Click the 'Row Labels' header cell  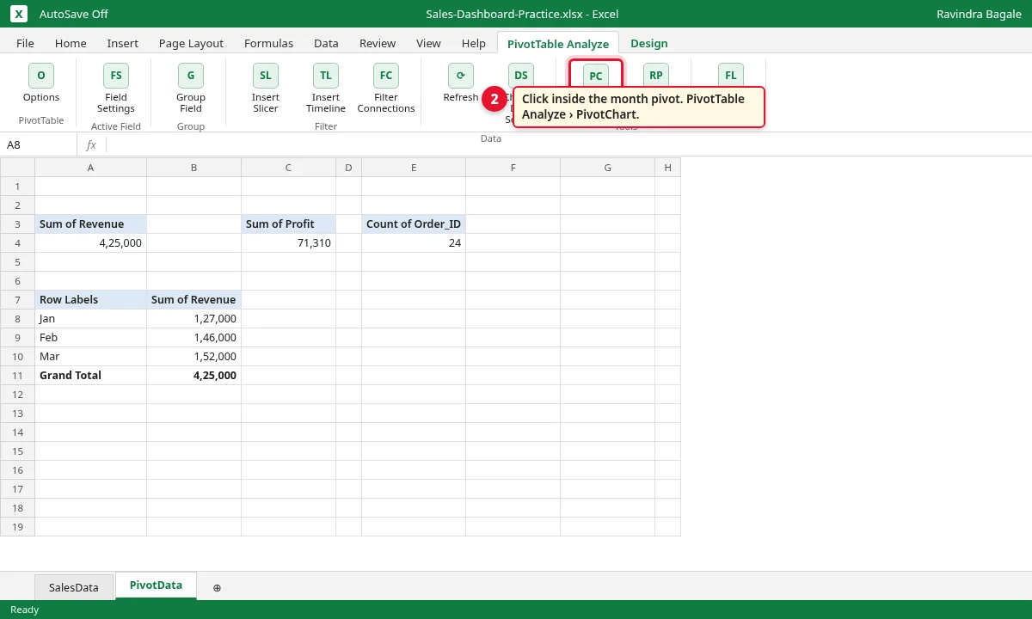[91, 300]
